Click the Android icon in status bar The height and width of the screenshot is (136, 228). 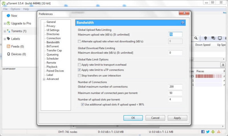(x=213, y=132)
